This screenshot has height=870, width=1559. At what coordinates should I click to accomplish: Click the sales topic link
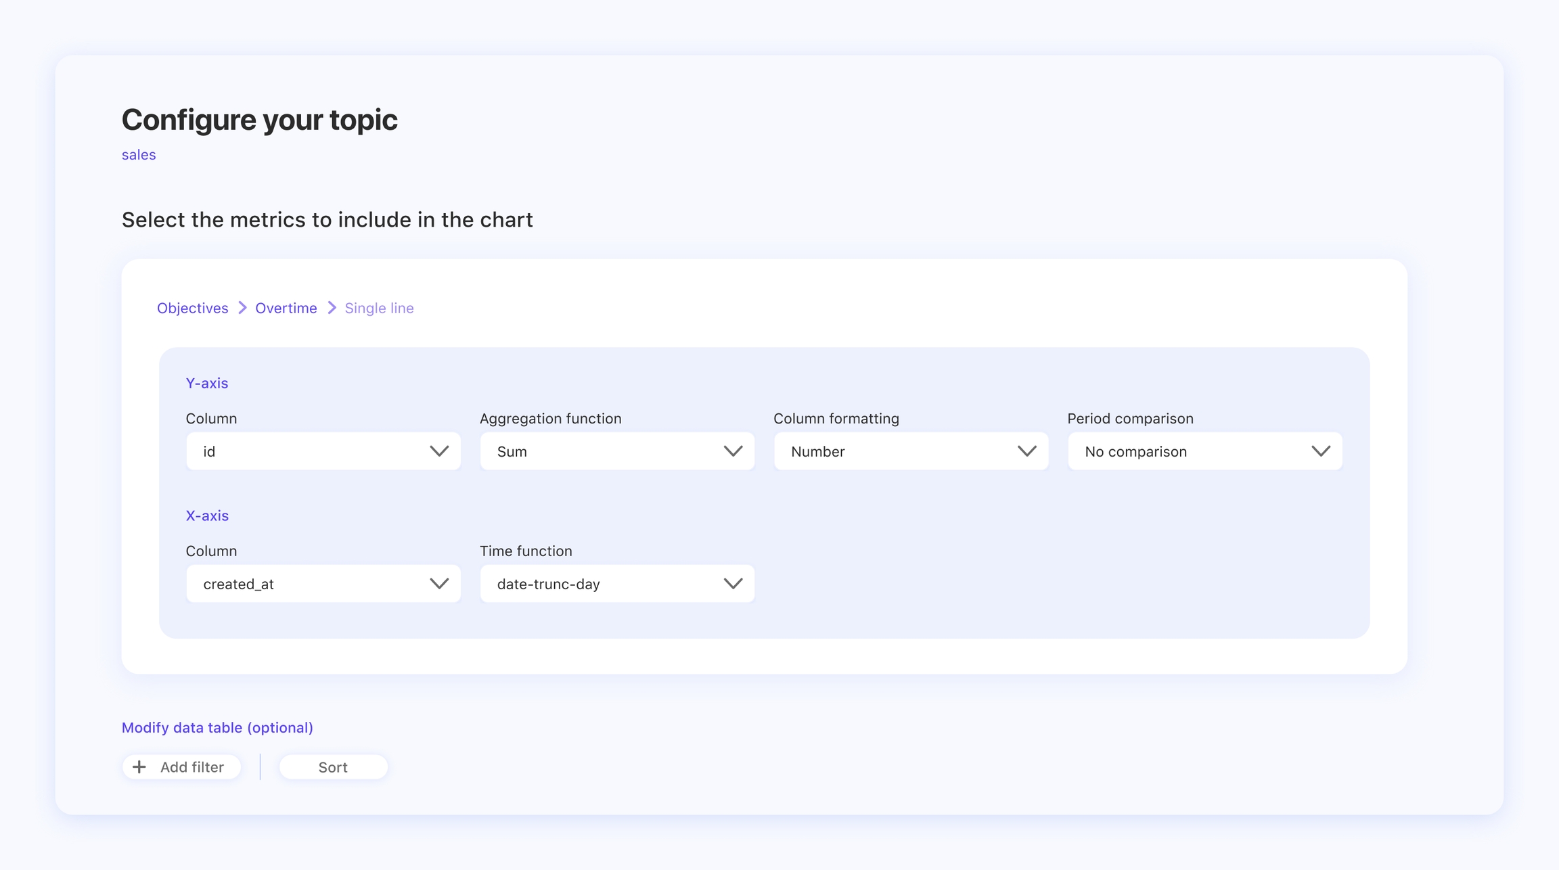click(x=139, y=155)
